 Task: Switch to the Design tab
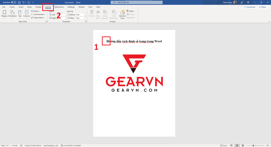(38, 7)
